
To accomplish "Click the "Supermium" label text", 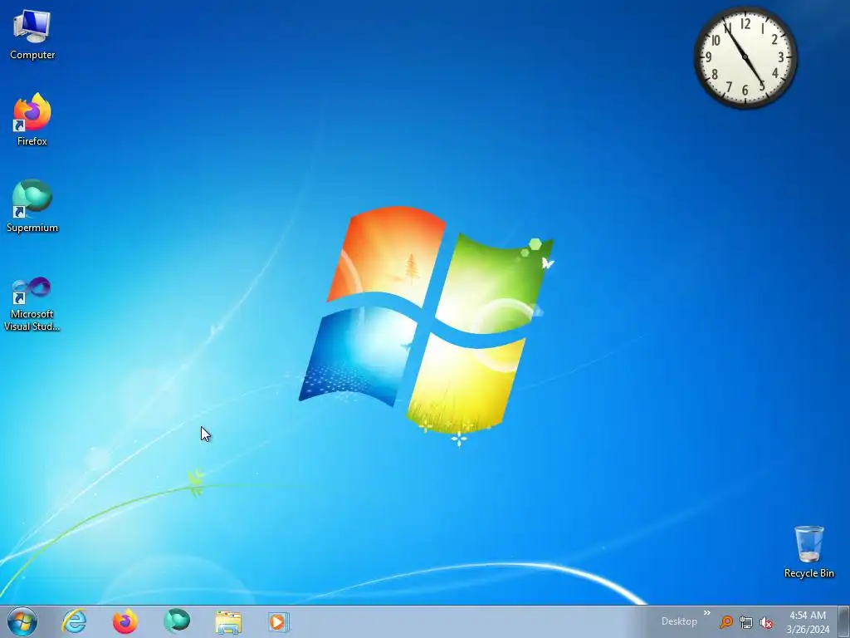I will [x=32, y=228].
